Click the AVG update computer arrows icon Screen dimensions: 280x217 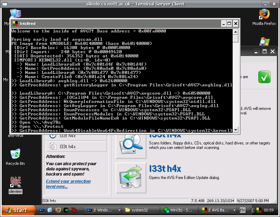click(x=131, y=178)
